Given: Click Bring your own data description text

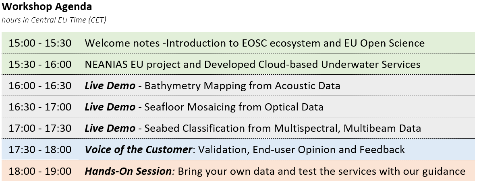Looking at the screenshot, I should tap(321, 171).
